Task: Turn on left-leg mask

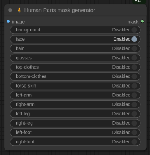Action: click(x=75, y=114)
